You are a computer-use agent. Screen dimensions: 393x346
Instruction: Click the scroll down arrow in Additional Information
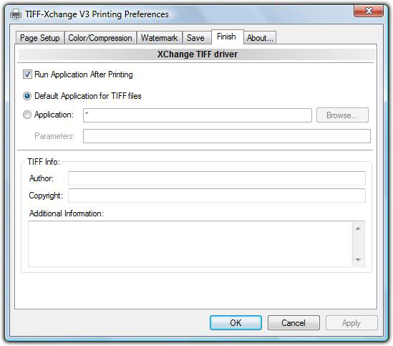358,259
